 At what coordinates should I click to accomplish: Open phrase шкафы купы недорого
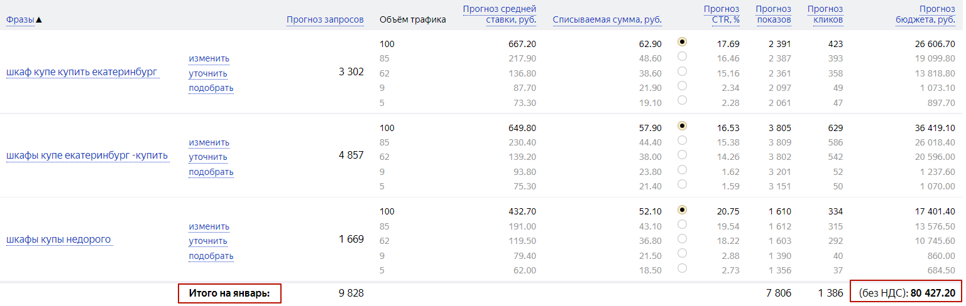tap(59, 240)
